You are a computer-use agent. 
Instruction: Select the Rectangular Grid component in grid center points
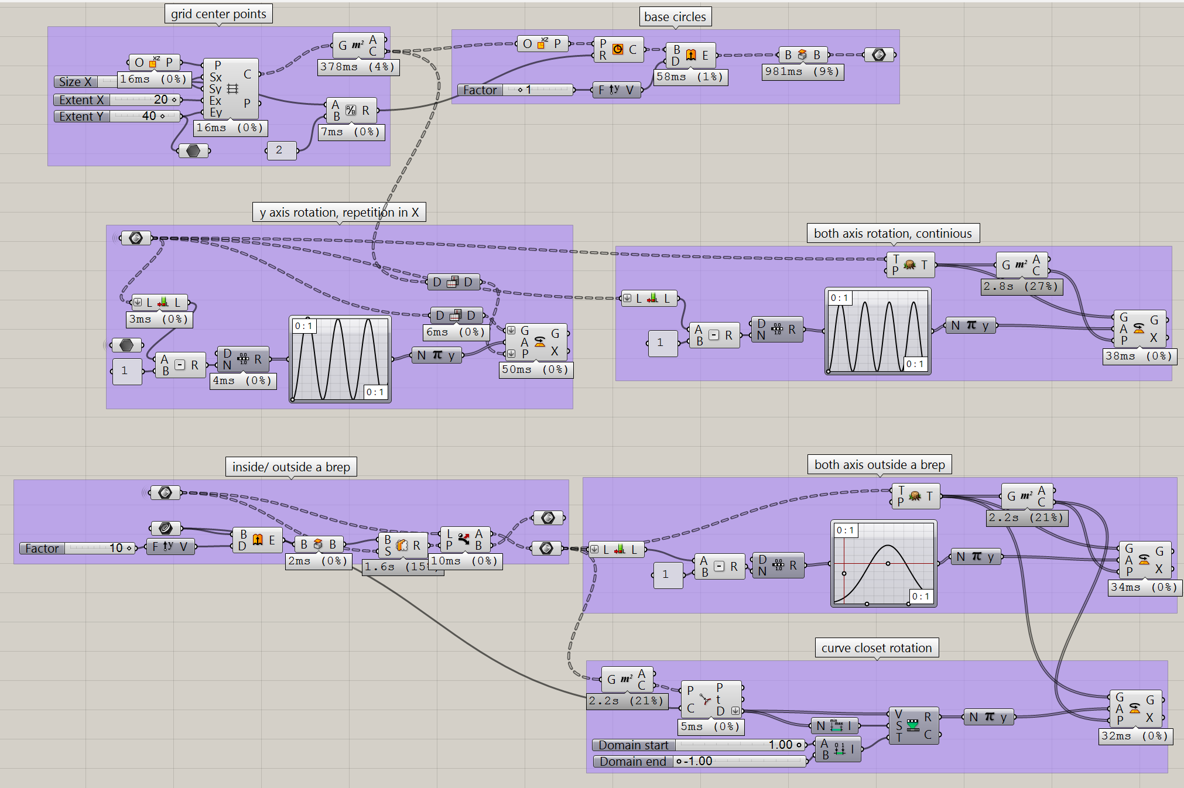(x=230, y=91)
